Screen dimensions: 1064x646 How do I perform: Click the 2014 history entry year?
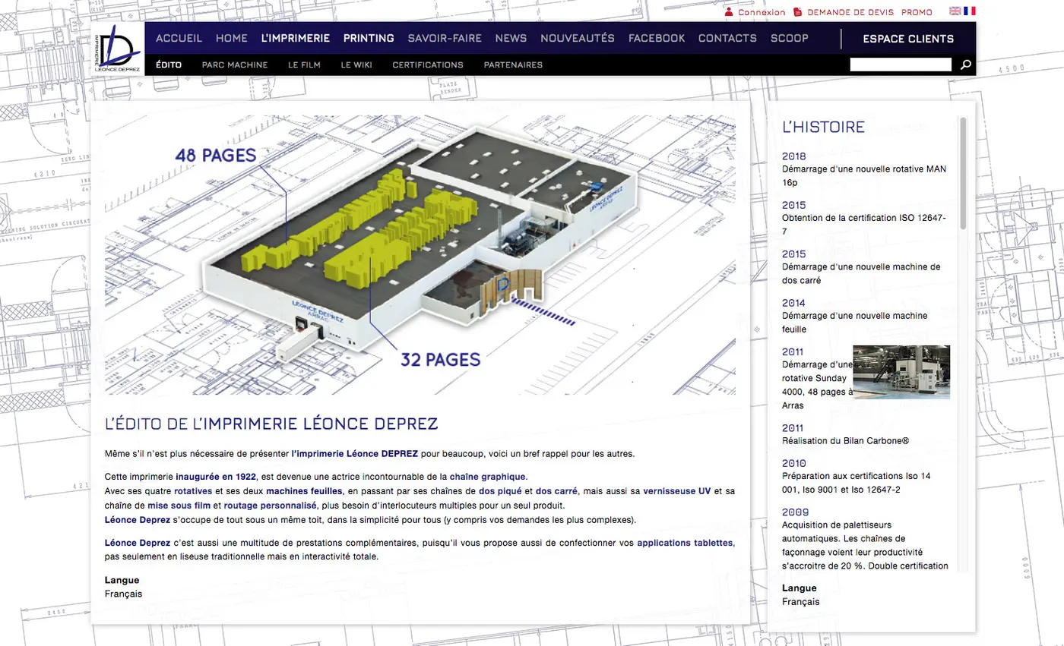pos(793,303)
